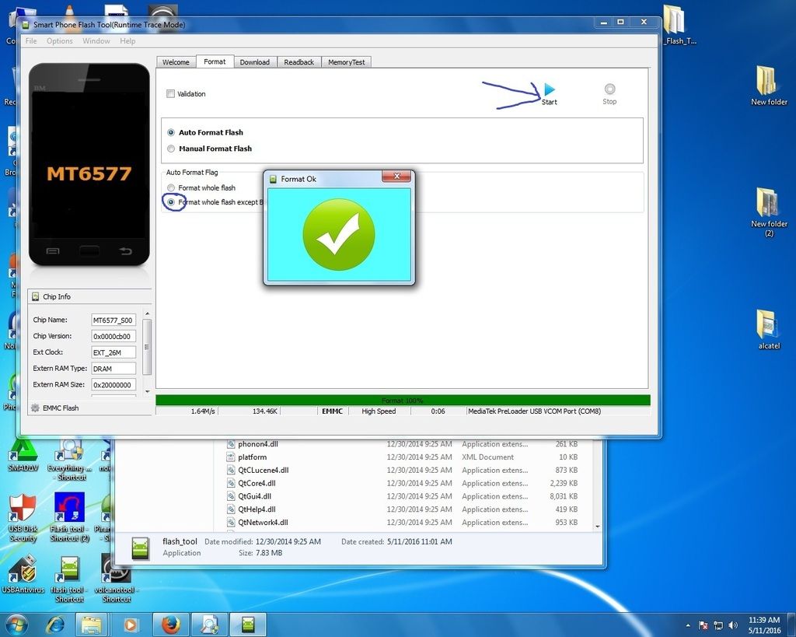Click the EMMC Flash gear icon
The width and height of the screenshot is (796, 637).
[35, 408]
